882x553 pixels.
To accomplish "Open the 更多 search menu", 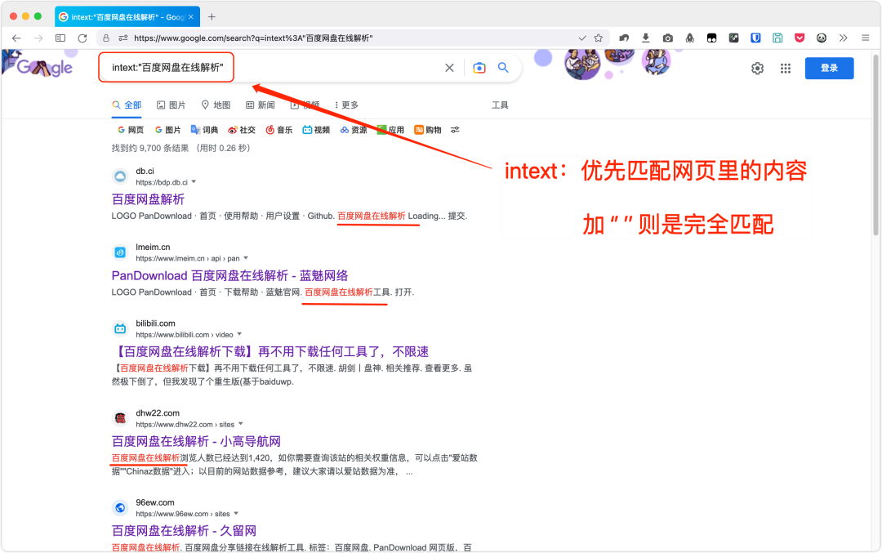I will [346, 105].
